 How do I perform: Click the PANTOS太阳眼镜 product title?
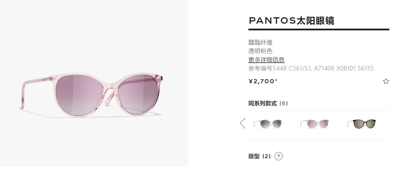292,21
